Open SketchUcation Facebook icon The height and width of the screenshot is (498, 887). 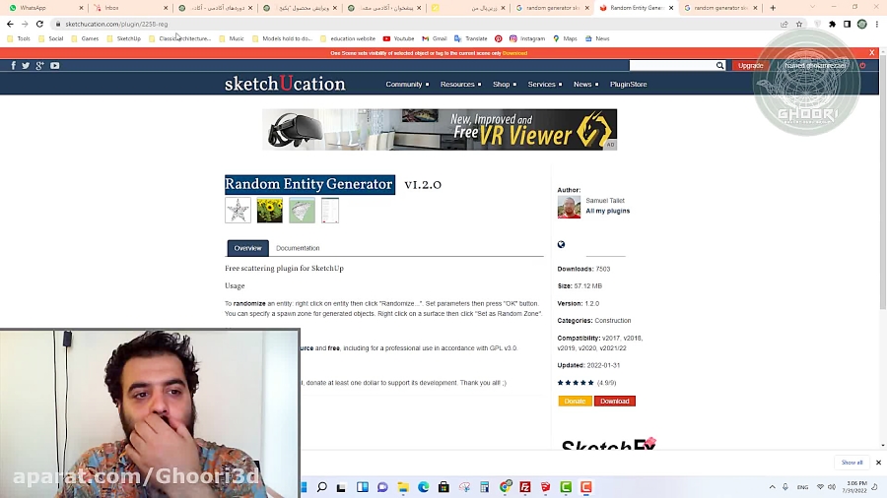click(14, 66)
